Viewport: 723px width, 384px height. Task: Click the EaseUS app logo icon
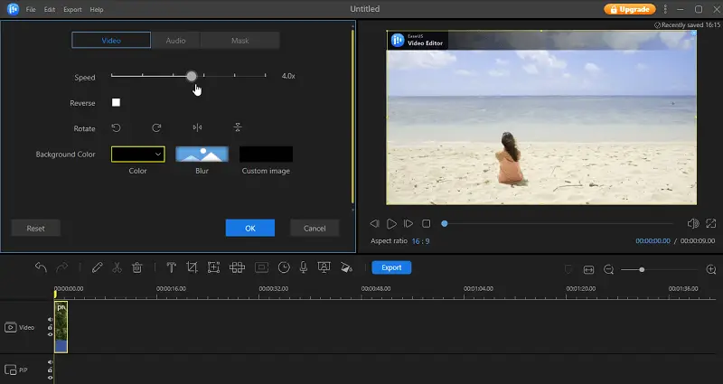click(13, 9)
